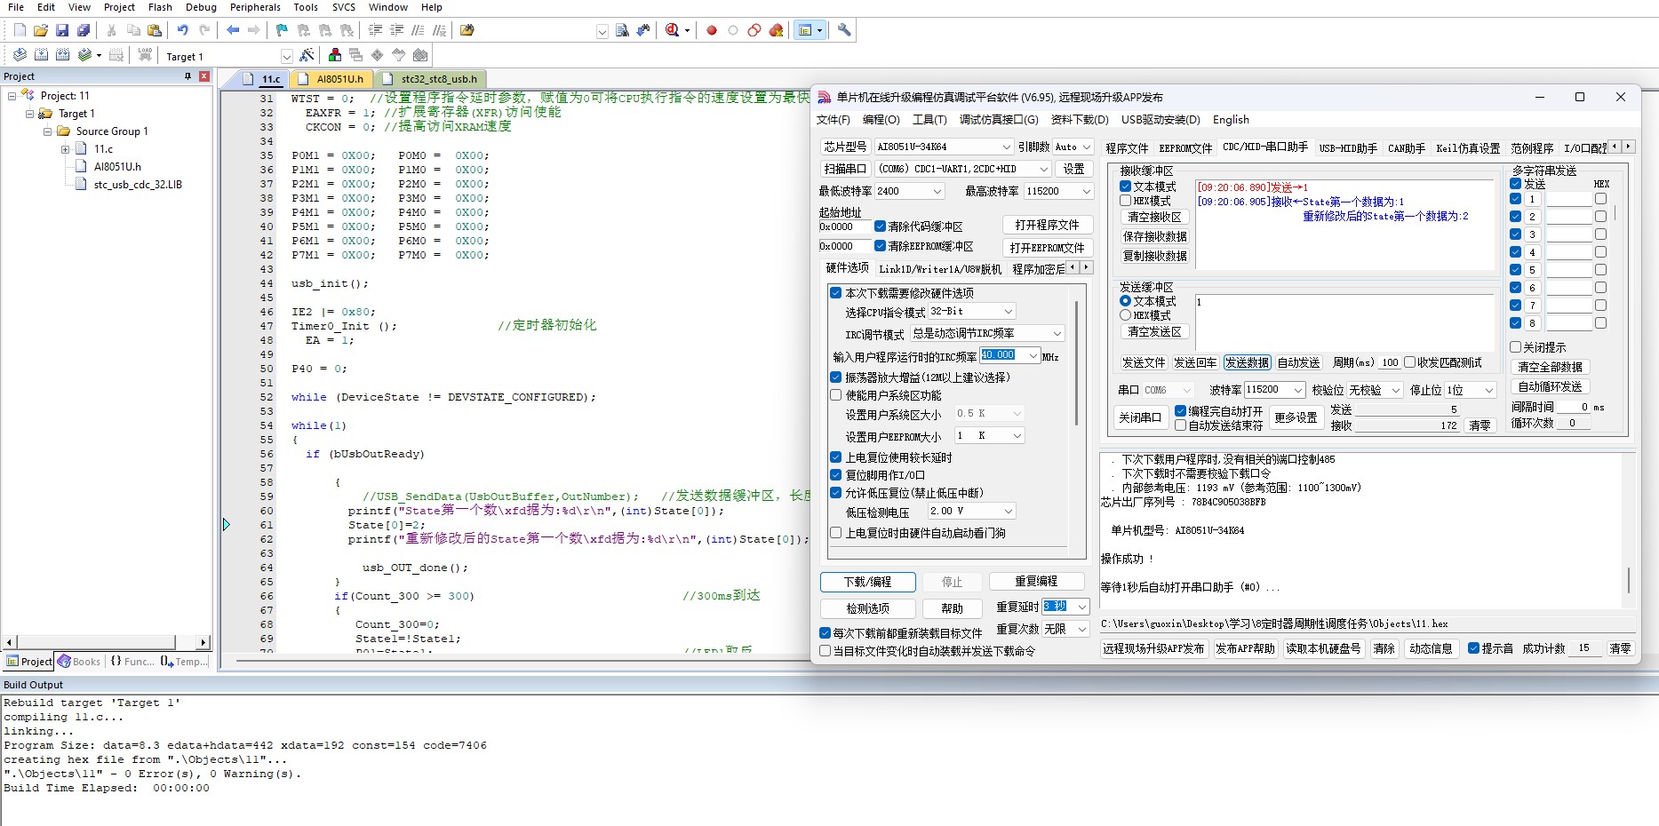Click the Translate current file icon
The height and width of the screenshot is (826, 1659).
pyautogui.click(x=20, y=55)
